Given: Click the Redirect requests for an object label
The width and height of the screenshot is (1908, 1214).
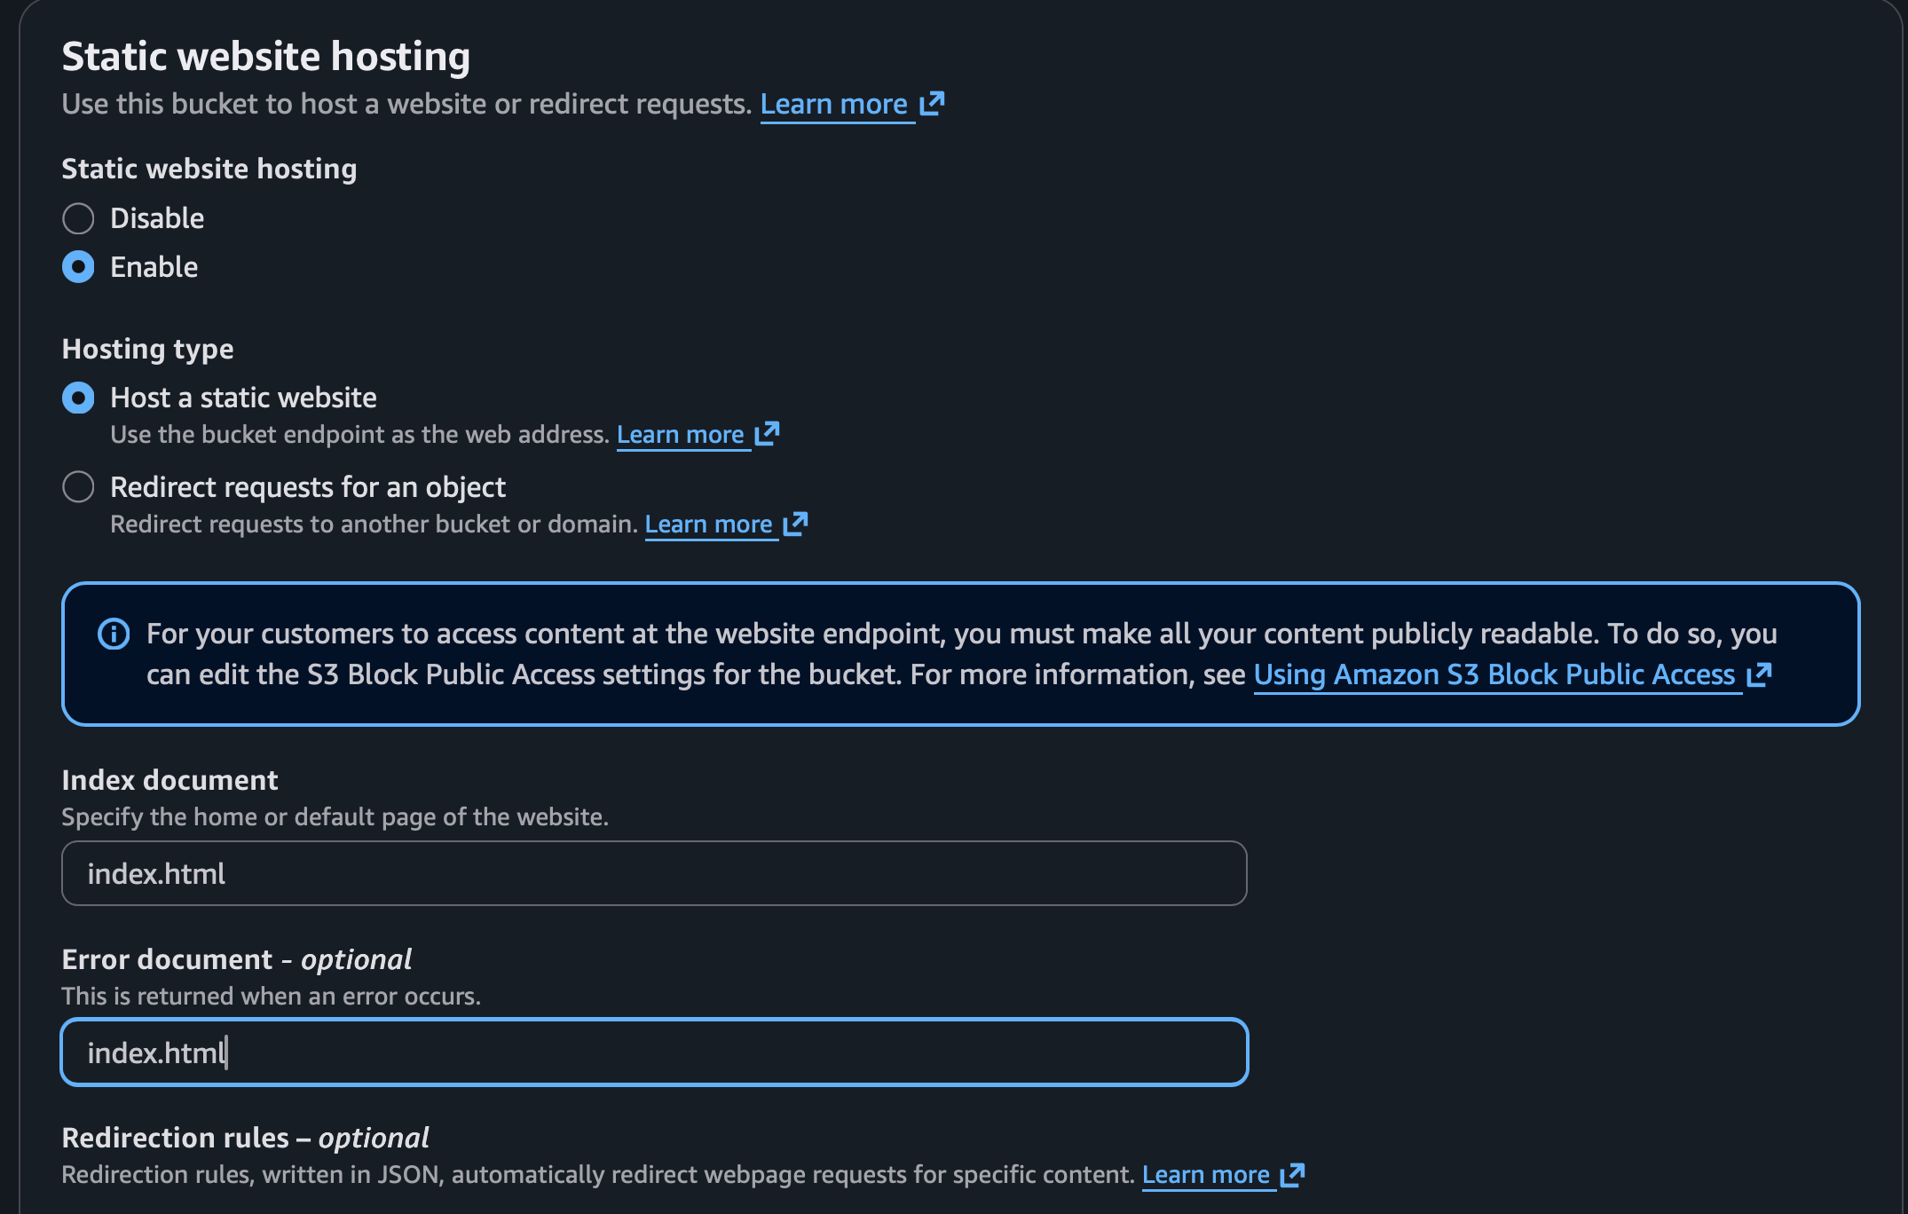Looking at the screenshot, I should point(307,487).
